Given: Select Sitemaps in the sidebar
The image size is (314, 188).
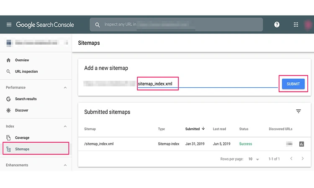Looking at the screenshot, I should 36,148.
